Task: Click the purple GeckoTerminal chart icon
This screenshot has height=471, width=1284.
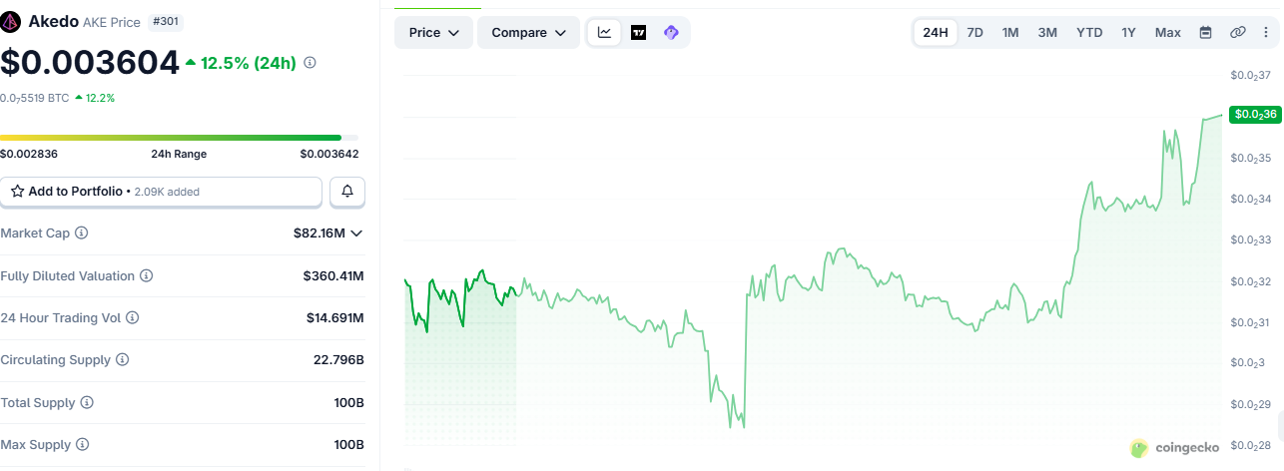Action: [671, 32]
